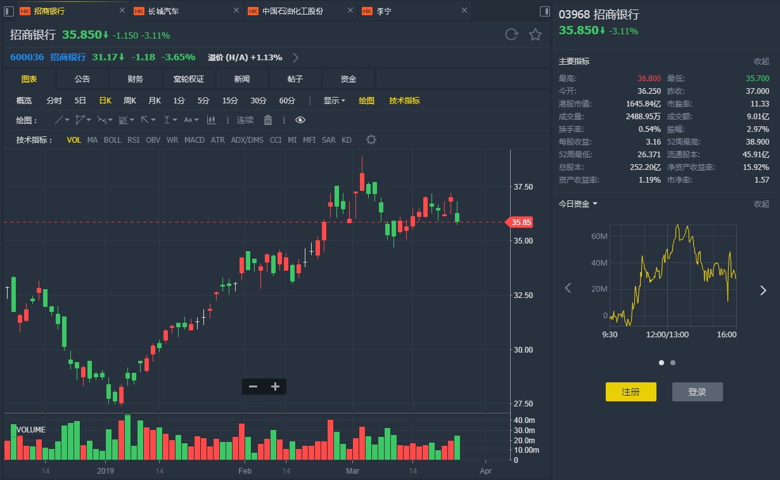The image size is (780, 480).
Task: Select the line drawing tool
Action: (60, 120)
